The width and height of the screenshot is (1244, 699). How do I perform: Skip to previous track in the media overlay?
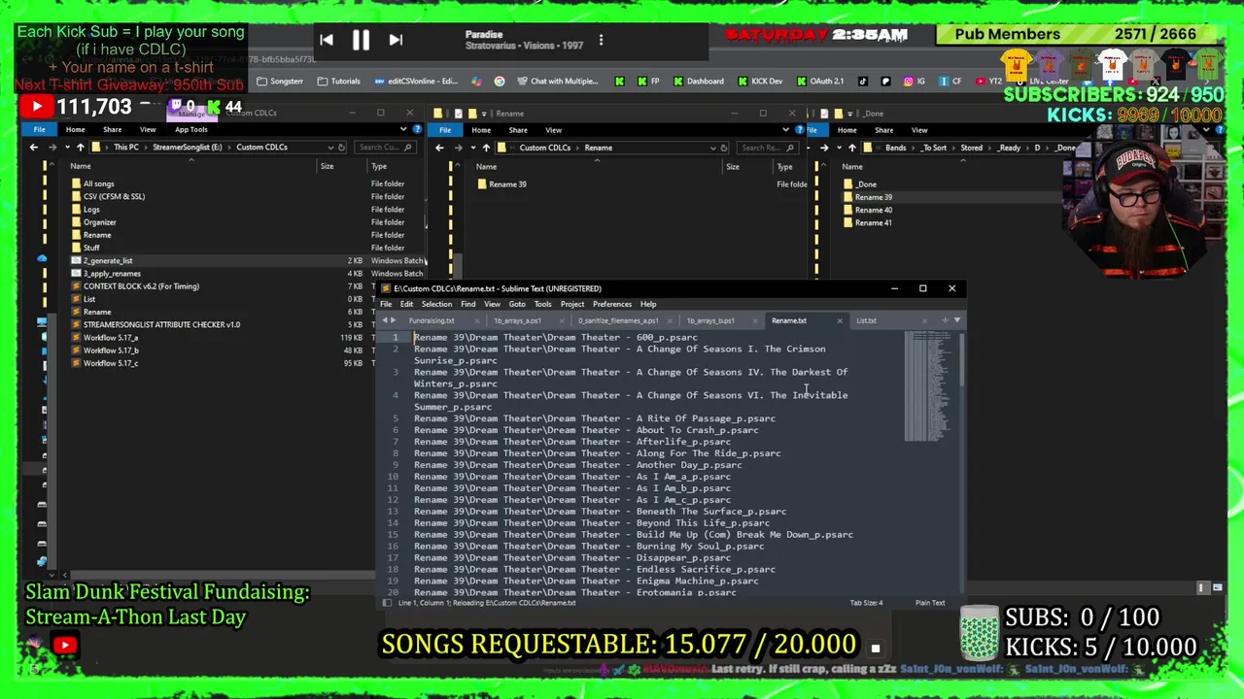point(327,40)
